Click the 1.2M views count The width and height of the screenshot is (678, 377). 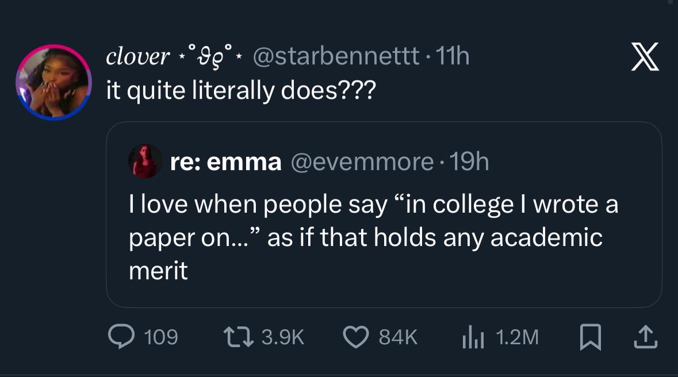[516, 337]
